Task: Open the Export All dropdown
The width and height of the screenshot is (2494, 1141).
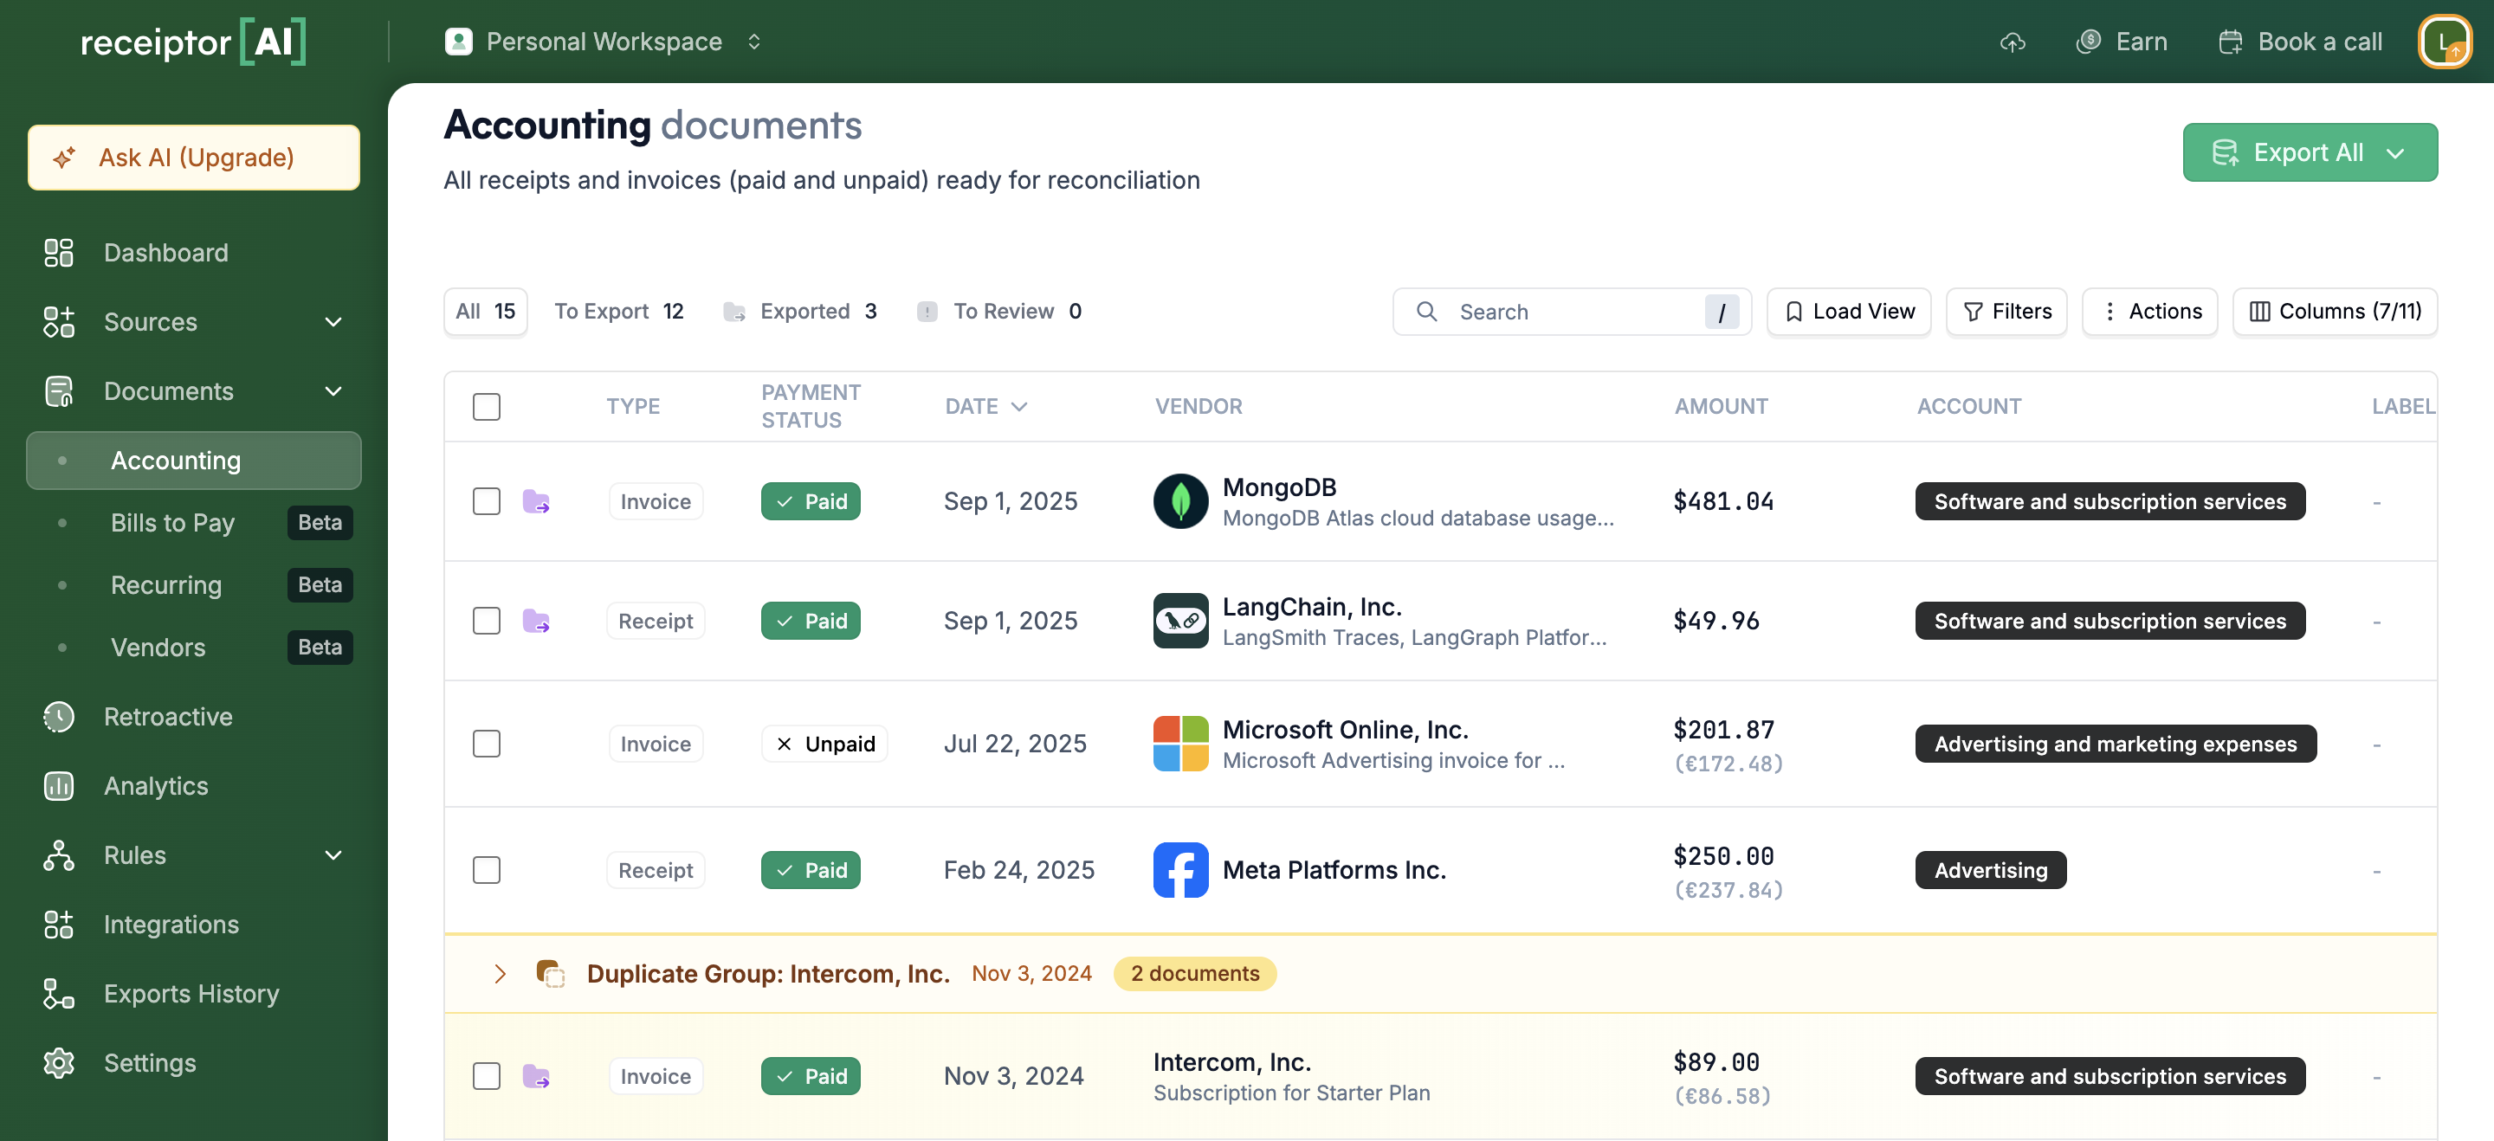Action: (x=2309, y=152)
